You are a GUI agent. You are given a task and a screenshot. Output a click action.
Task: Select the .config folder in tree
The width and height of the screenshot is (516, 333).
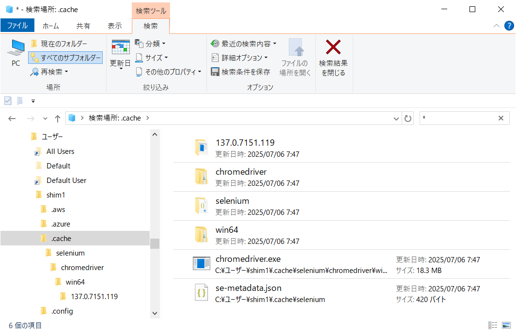62,311
